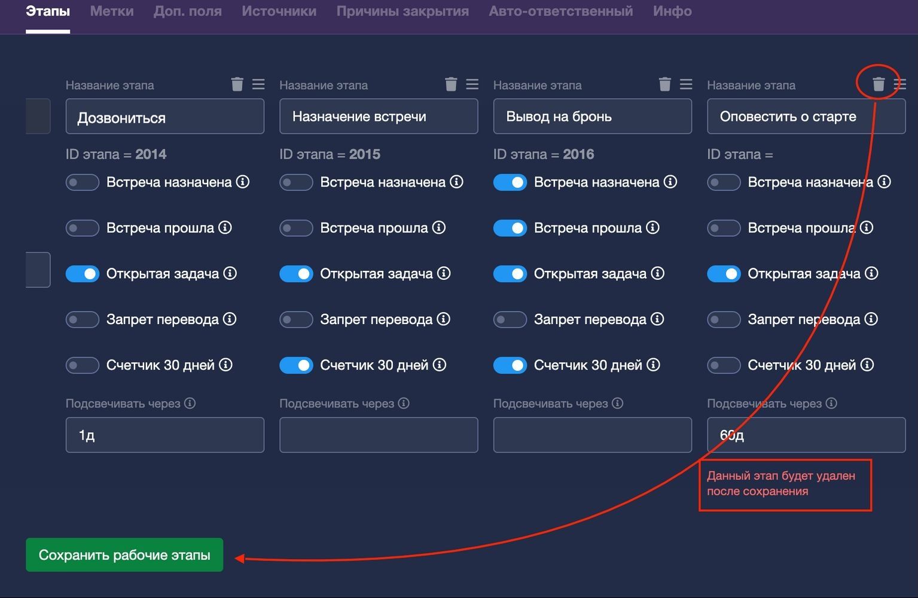The height and width of the screenshot is (598, 918).
Task: Open info icon for Встреча назначена in Вывод на бронь
Action: click(670, 182)
